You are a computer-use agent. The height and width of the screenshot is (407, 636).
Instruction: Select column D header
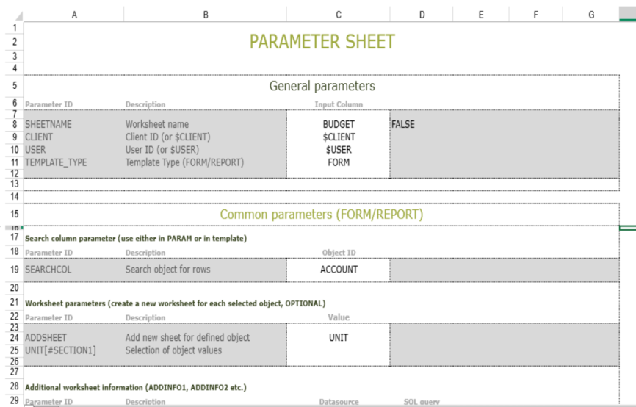click(422, 15)
